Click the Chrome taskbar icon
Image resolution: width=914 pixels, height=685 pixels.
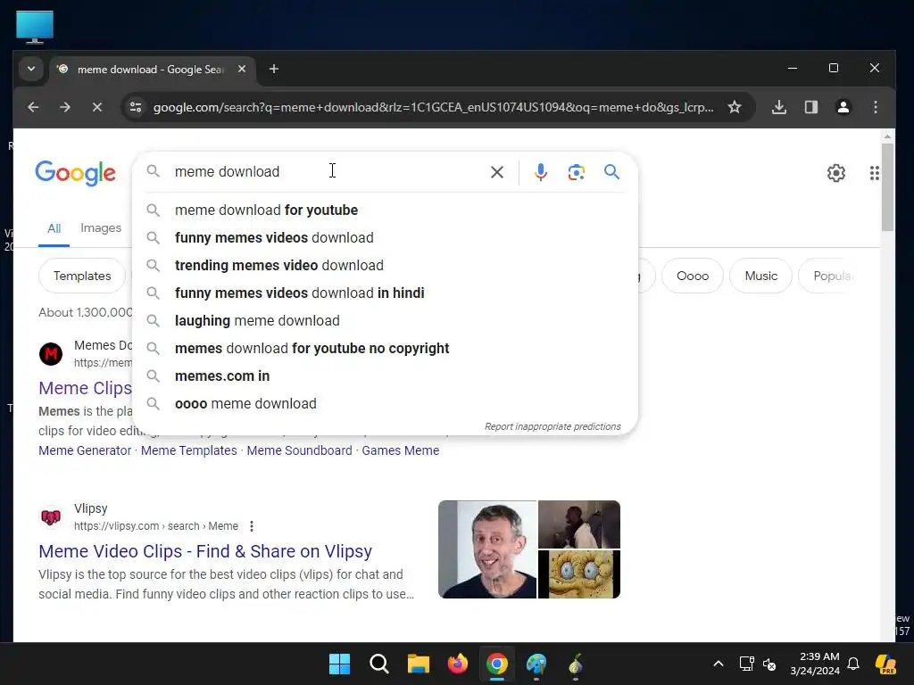coord(496,664)
